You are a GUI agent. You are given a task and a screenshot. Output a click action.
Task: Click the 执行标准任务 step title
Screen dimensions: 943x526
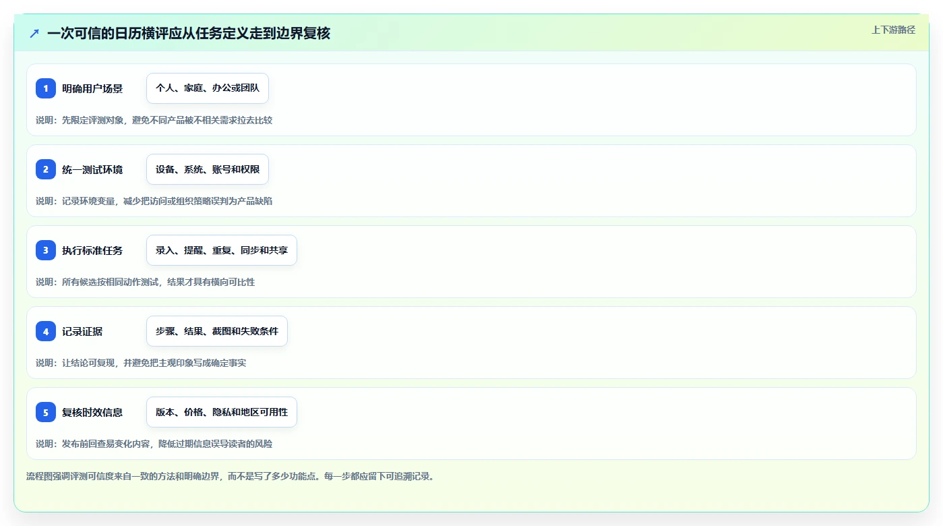click(x=92, y=250)
